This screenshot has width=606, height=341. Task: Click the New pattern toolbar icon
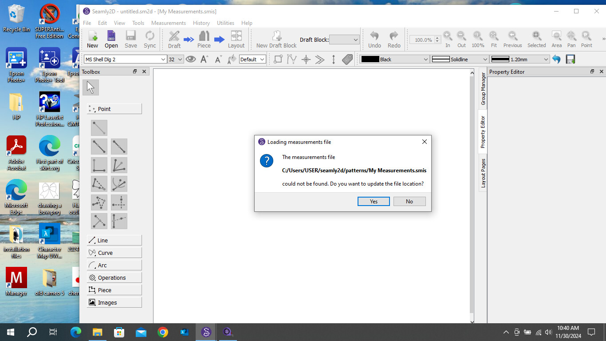pos(93,40)
